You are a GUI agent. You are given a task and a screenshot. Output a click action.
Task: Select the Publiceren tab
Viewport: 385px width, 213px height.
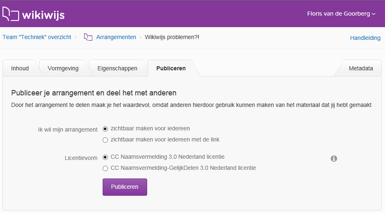click(171, 68)
